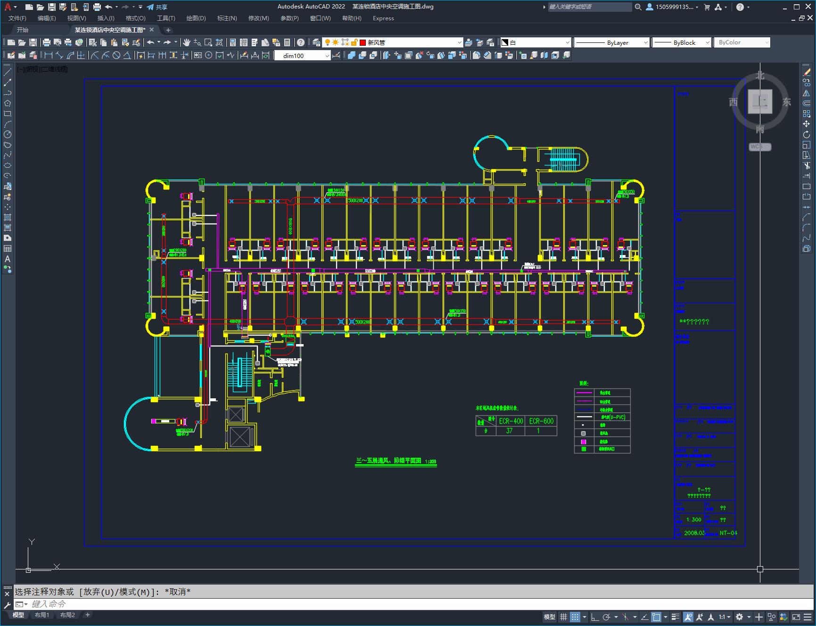Click the Erase tool on right toolbar

point(807,72)
